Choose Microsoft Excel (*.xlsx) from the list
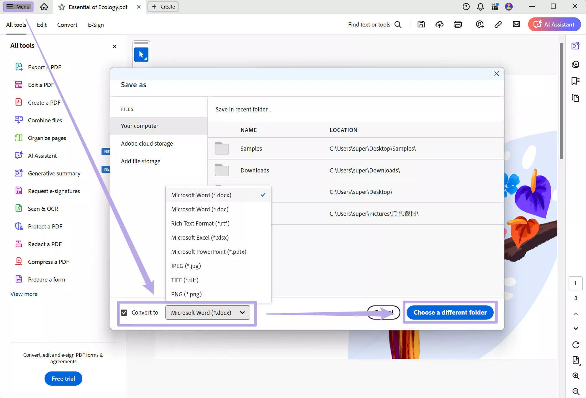The height and width of the screenshot is (398, 586). pyautogui.click(x=200, y=237)
